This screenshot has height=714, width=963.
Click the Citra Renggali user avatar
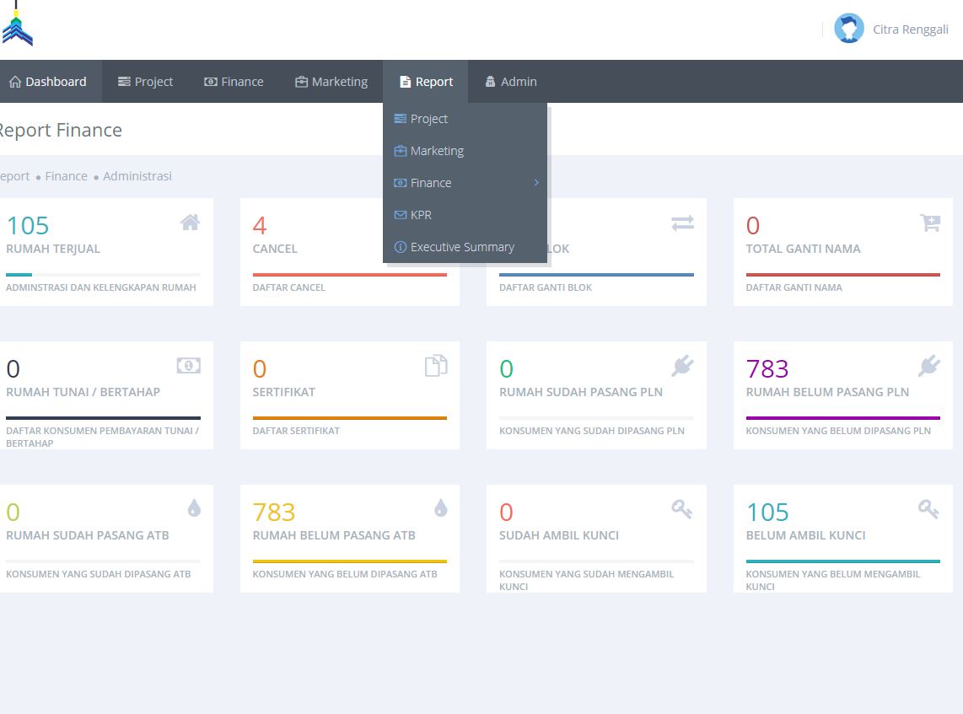848,29
